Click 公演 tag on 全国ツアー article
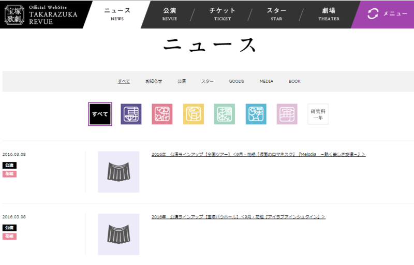Viewport: 414px width, 265px height. pos(9,165)
